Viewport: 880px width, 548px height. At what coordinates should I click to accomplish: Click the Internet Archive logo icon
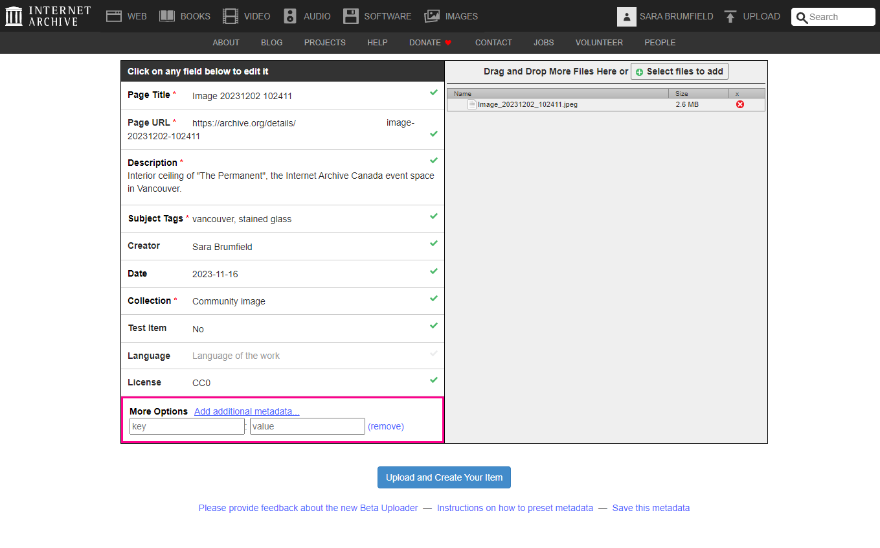tap(14, 16)
